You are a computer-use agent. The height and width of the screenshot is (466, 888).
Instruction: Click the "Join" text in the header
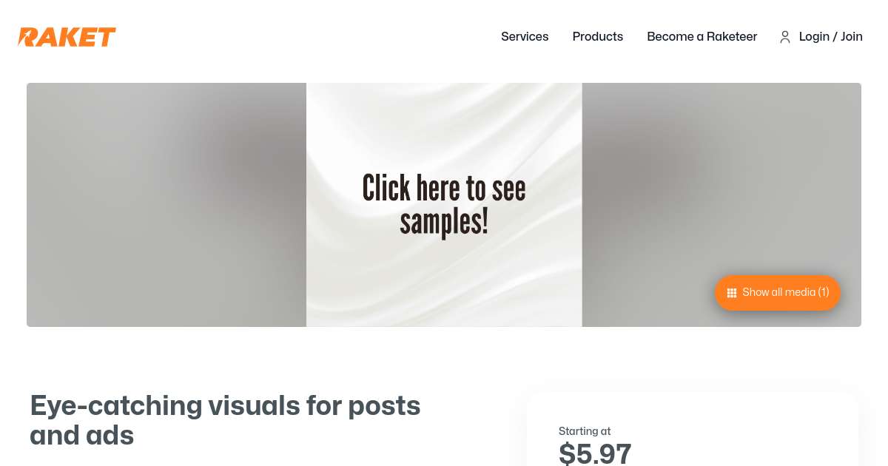[852, 36]
